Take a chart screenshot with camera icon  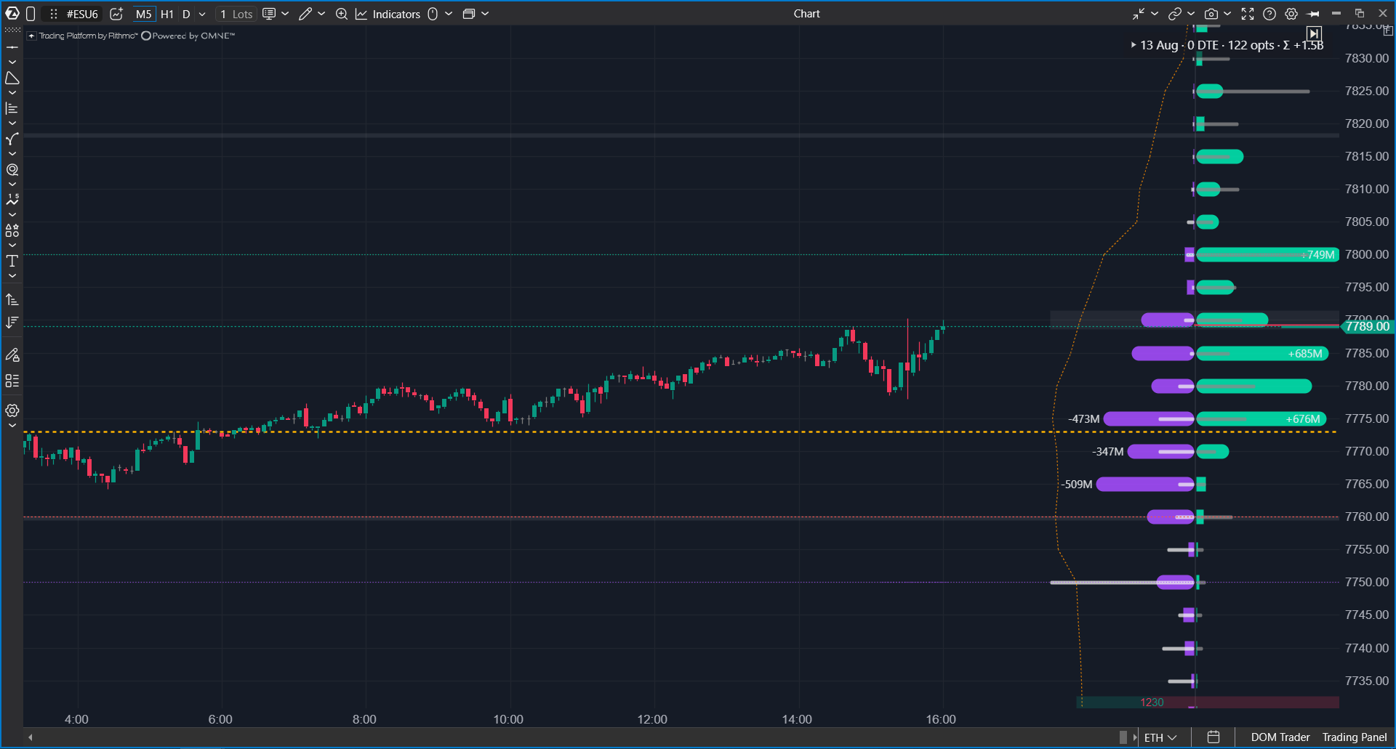[x=1211, y=14]
